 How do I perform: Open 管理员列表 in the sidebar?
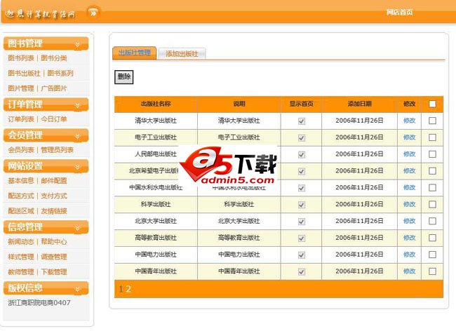point(57,150)
